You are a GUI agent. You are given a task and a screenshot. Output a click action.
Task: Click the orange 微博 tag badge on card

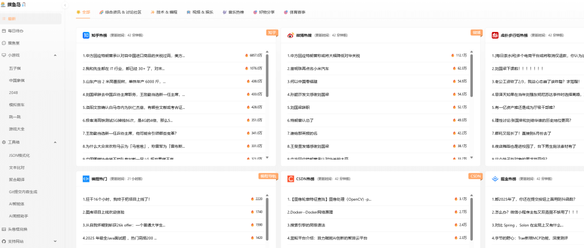click(476, 32)
